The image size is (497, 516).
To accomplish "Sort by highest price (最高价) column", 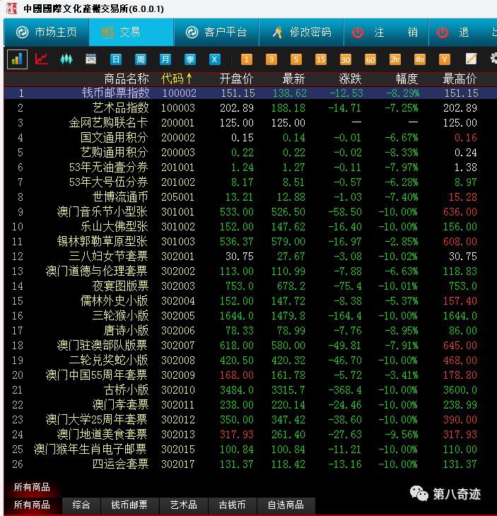I will click(460, 79).
